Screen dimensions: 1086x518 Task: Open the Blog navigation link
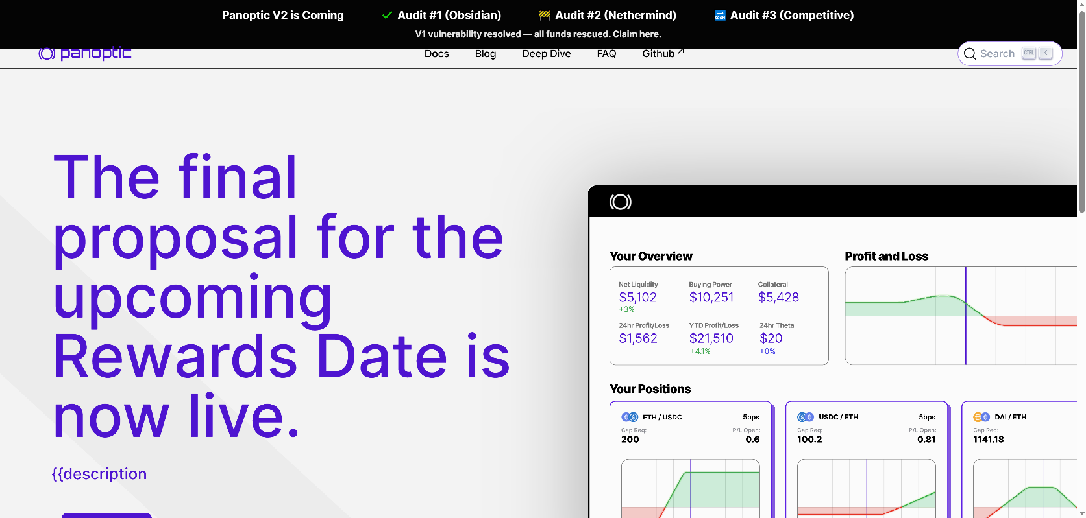coord(486,54)
